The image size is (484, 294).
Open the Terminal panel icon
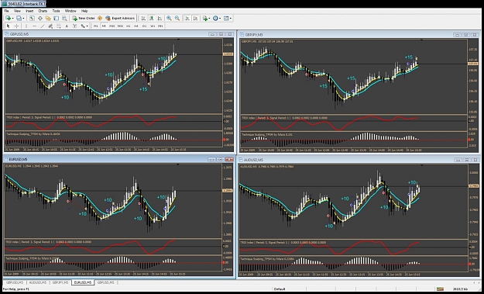[57, 19]
